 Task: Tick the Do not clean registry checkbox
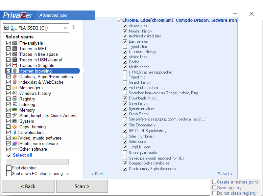click(214, 193)
